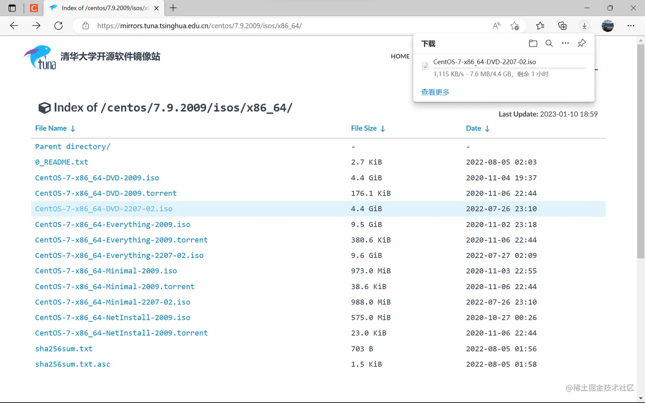Open Parent directory/ link
645x403 pixels.
click(73, 147)
